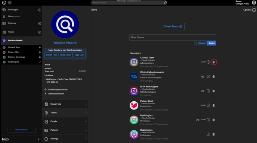The width and height of the screenshot is (257, 143).
Task: Collapse the left sidebar chevron
Action: 39,139
